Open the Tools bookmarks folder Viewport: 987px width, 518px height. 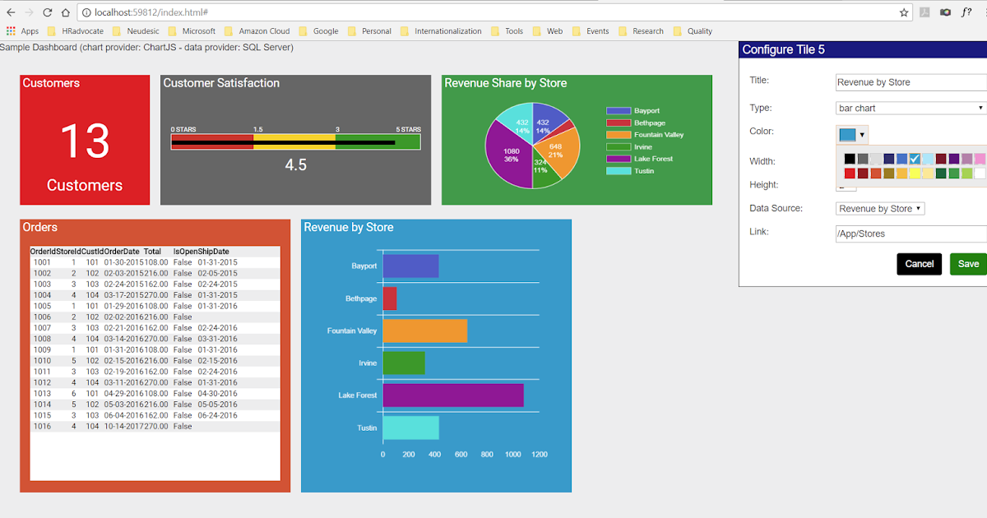[512, 30]
